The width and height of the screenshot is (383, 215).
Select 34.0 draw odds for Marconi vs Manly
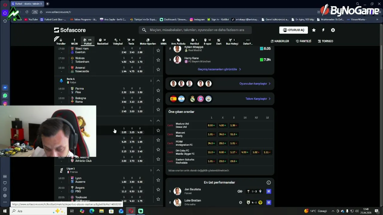click(x=222, y=134)
